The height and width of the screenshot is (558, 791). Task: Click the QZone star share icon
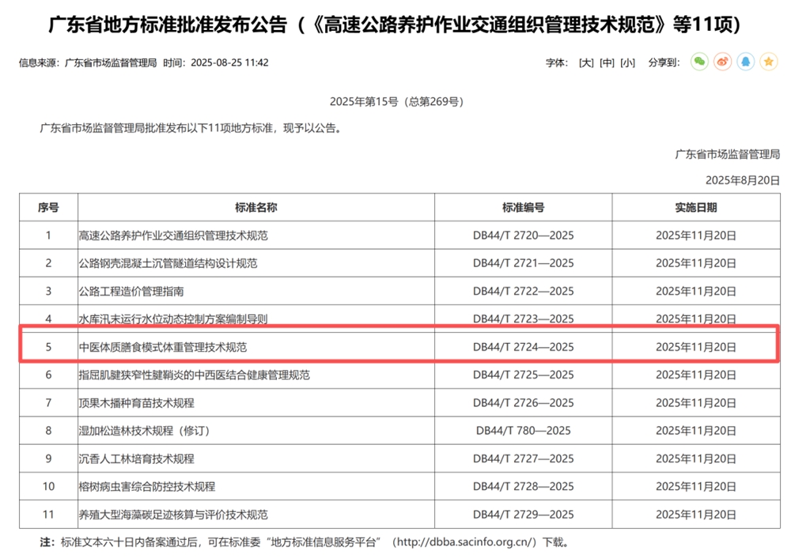click(x=768, y=62)
